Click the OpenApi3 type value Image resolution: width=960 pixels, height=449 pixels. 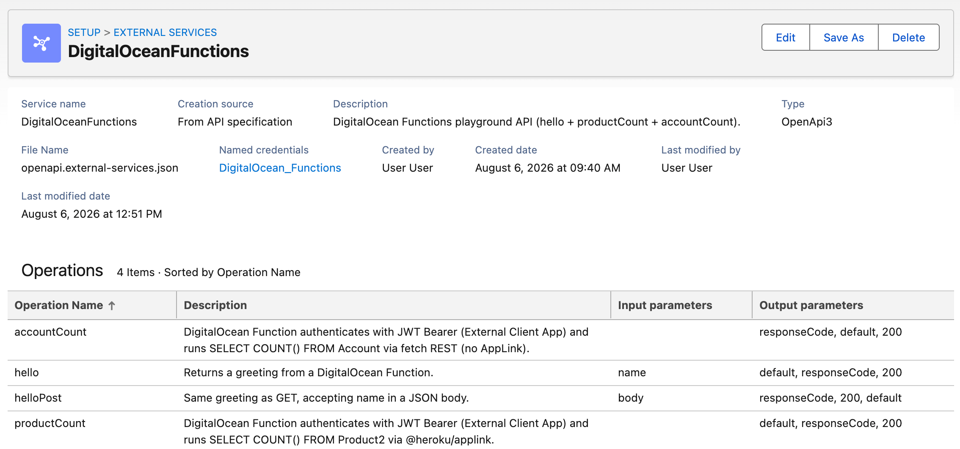pyautogui.click(x=807, y=122)
